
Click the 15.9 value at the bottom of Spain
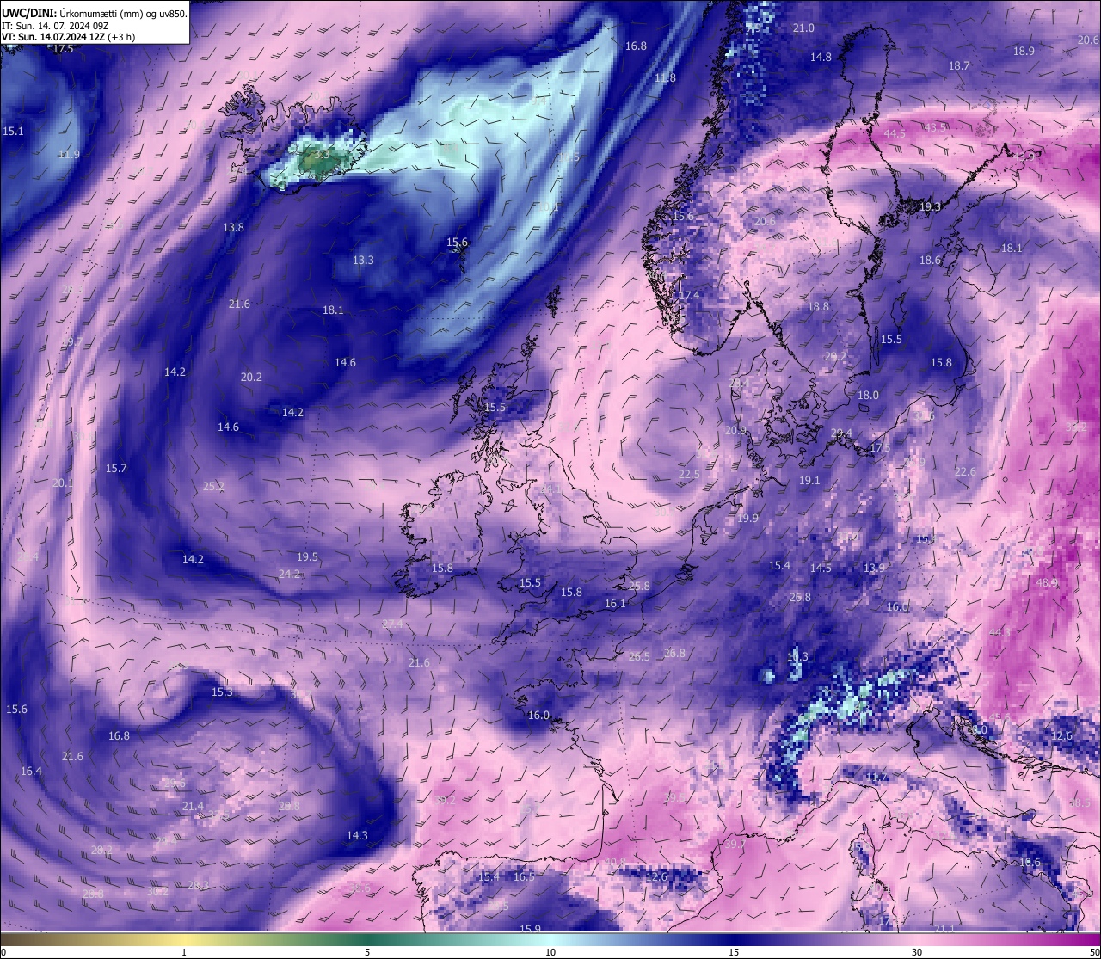point(531,929)
